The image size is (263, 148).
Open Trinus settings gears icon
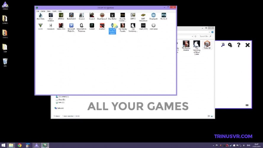click(x=230, y=45)
